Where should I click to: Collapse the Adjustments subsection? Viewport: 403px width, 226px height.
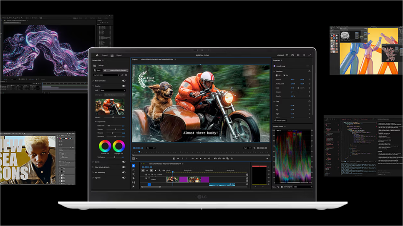tap(96, 122)
